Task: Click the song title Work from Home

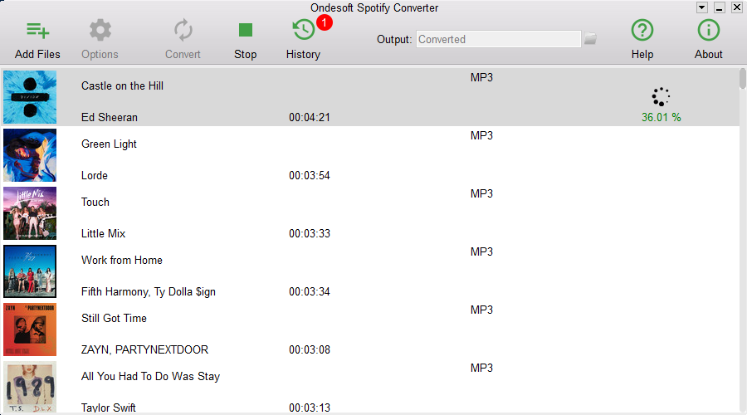Action: 122,260
